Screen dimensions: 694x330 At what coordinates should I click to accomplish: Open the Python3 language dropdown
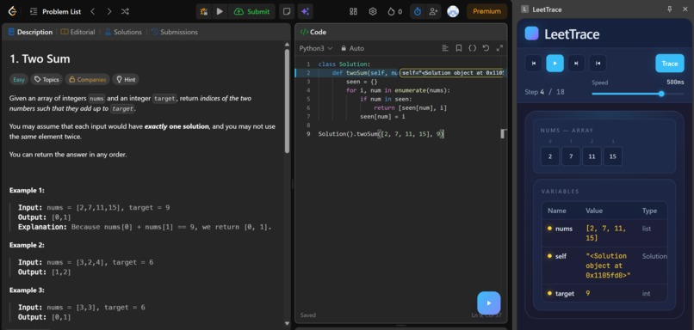(x=316, y=49)
